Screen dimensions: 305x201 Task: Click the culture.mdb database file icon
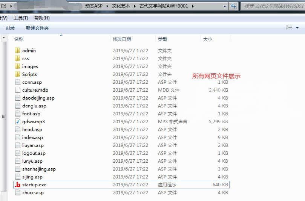tap(17, 90)
